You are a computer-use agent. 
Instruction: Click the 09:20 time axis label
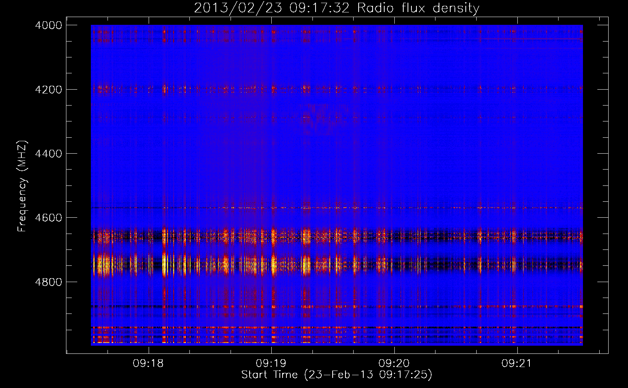(x=394, y=364)
